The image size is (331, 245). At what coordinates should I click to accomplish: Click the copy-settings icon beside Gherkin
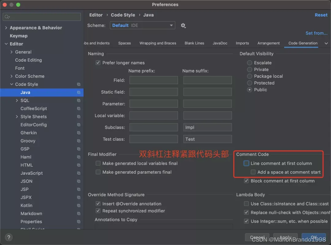click(x=79, y=133)
